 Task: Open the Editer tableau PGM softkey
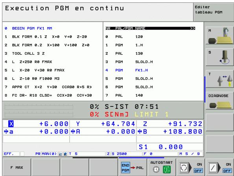coord(214,12)
